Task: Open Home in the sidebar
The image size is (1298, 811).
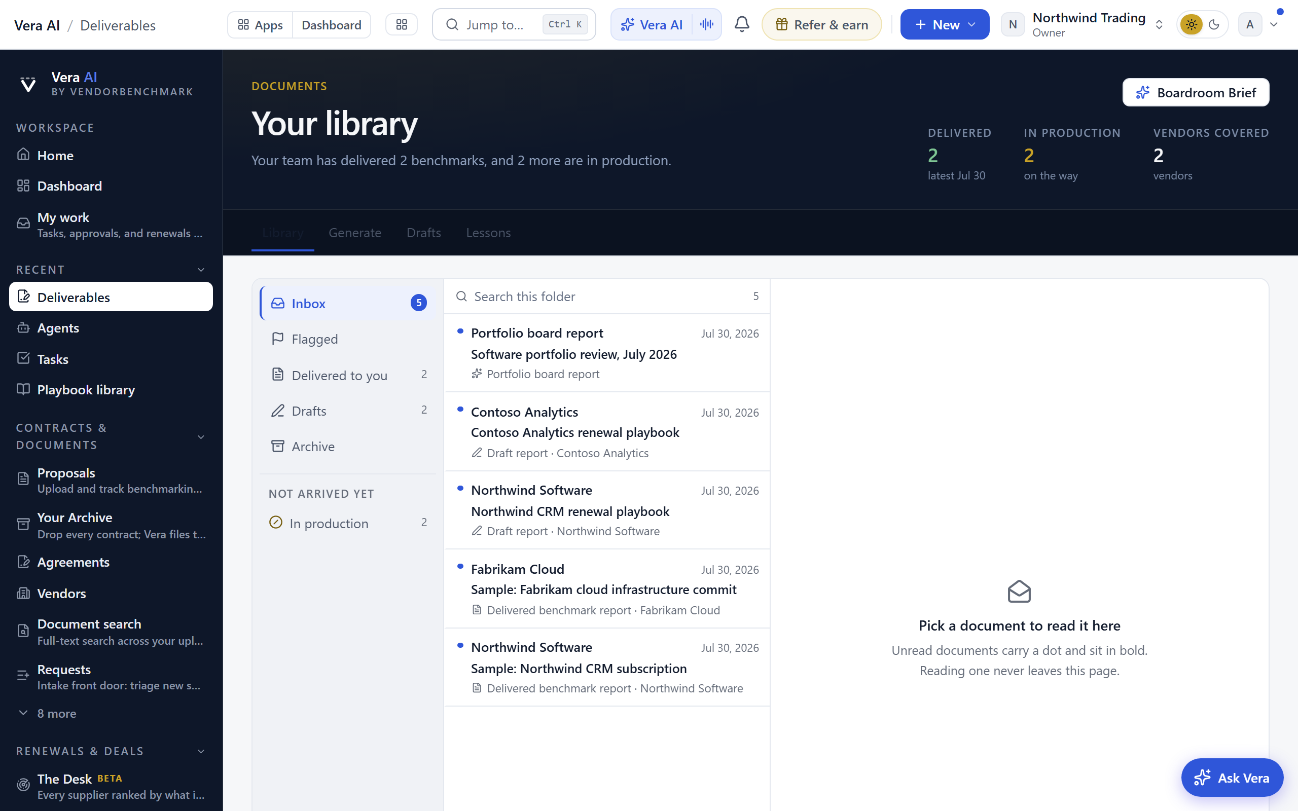Action: 111,156
